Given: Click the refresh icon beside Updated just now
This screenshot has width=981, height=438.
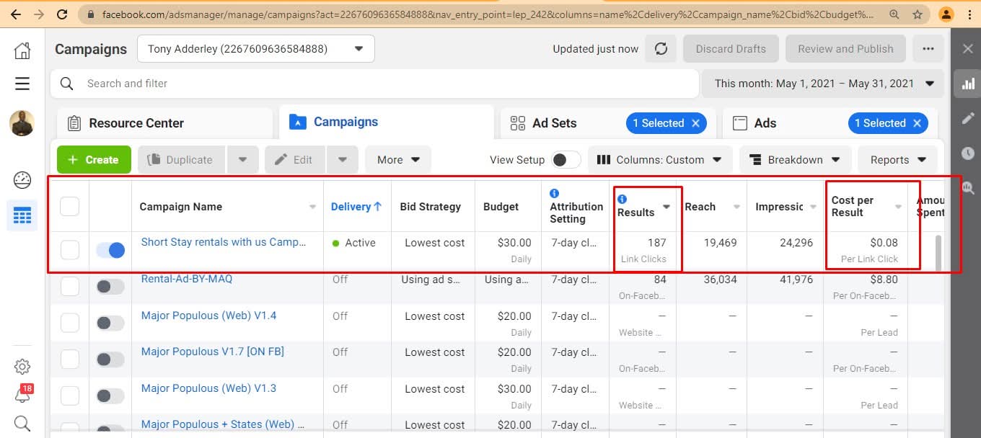Looking at the screenshot, I should point(661,49).
